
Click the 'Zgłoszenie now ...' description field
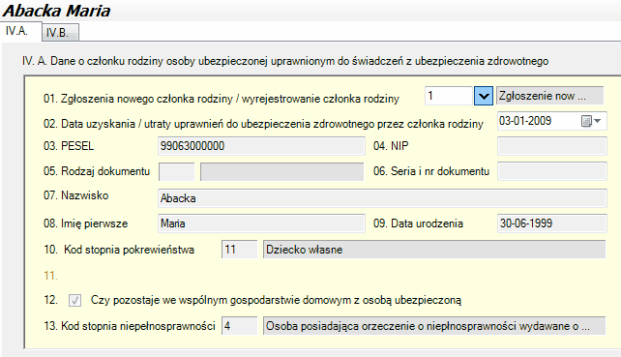(549, 96)
